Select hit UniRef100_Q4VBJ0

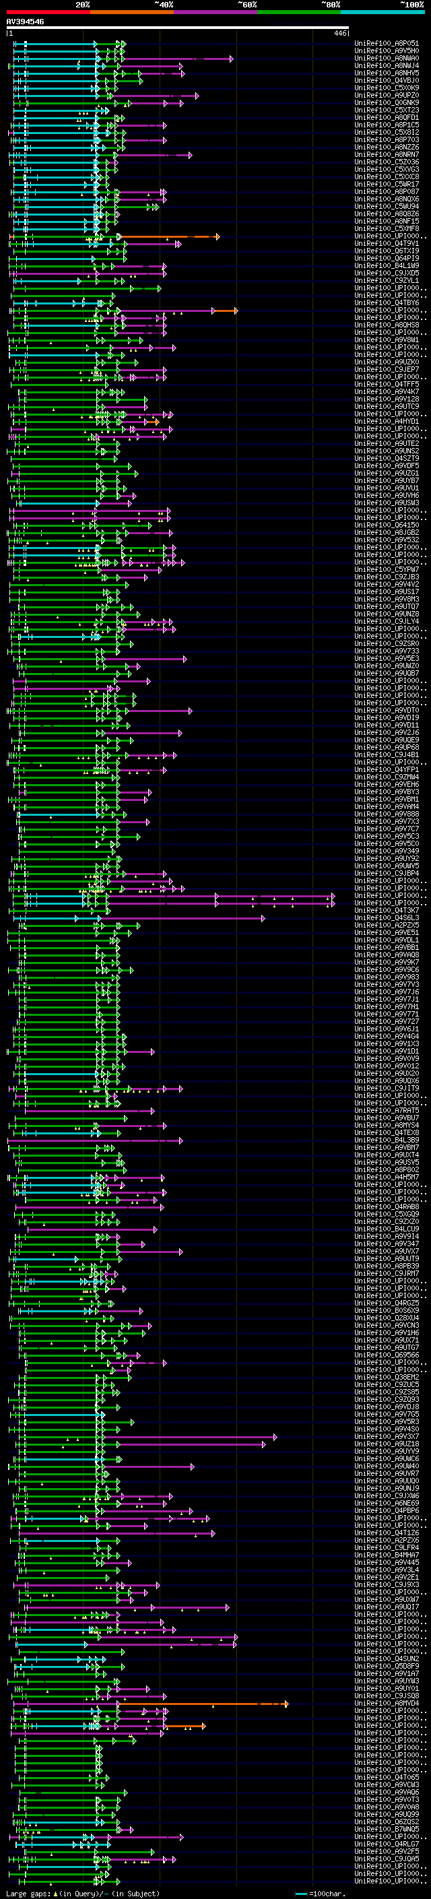point(387,80)
